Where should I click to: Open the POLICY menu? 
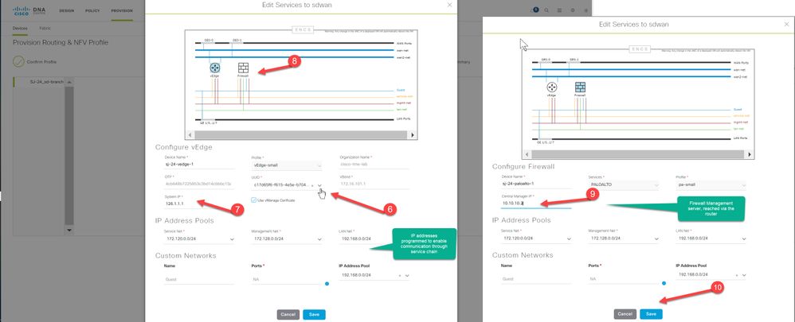tap(92, 10)
